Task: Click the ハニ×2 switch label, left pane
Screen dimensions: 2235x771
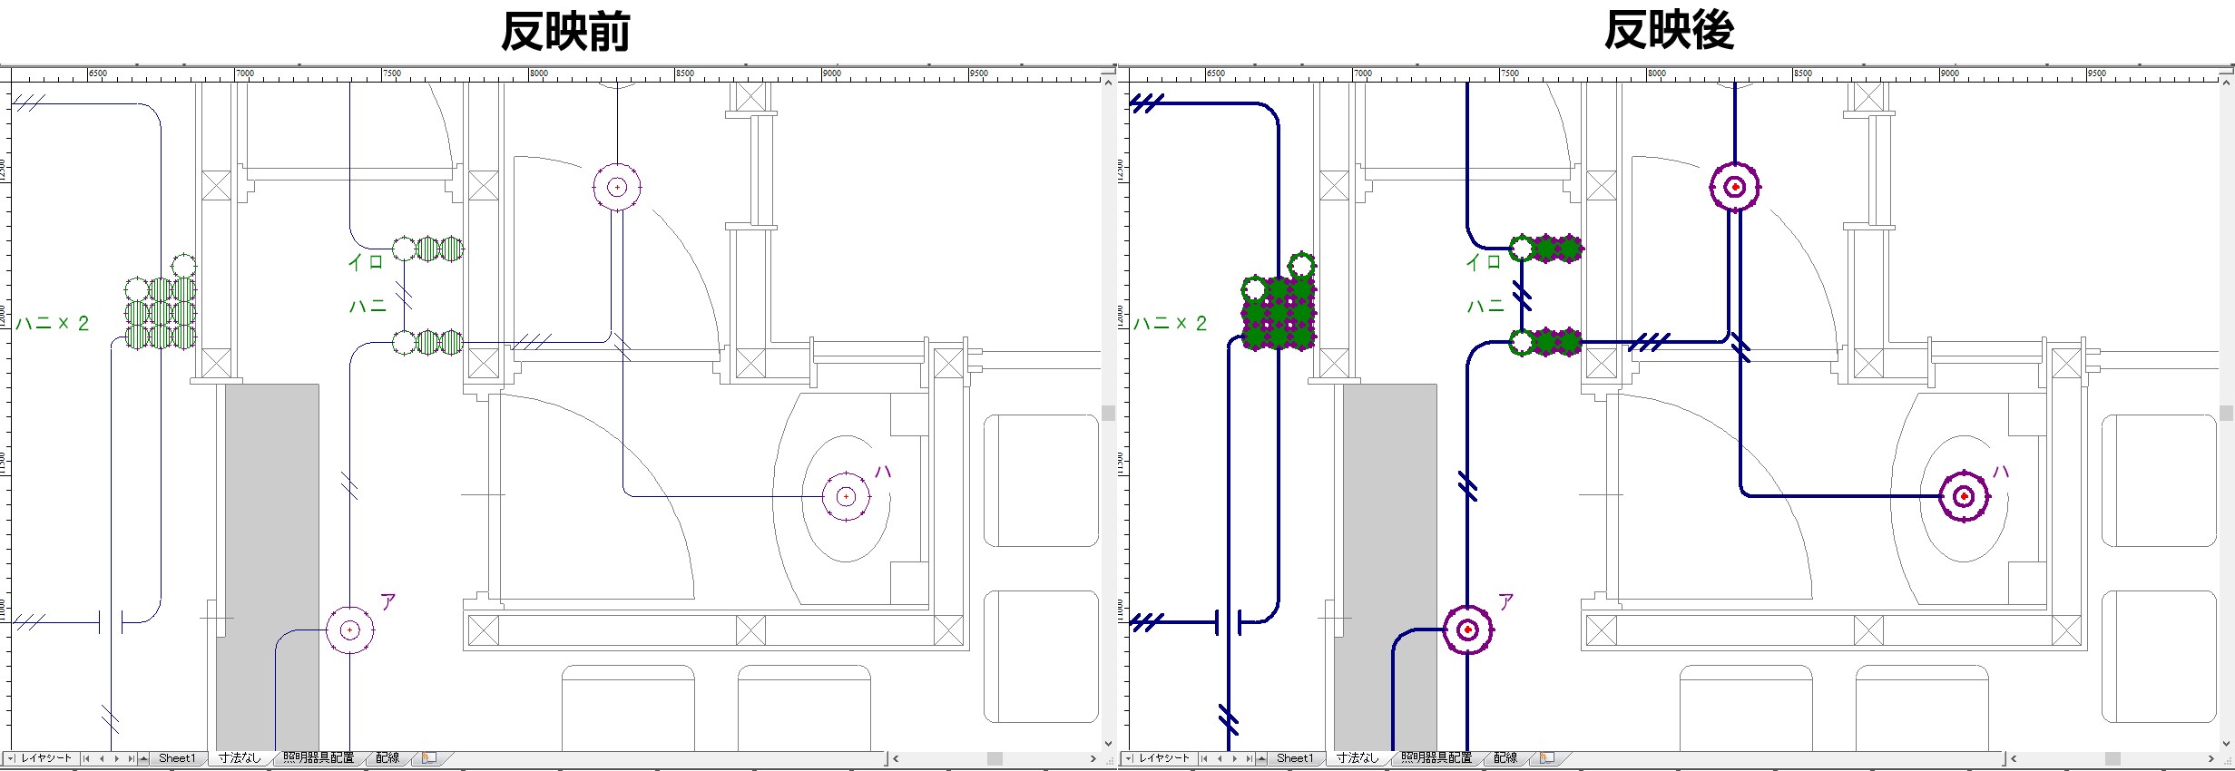Action: (53, 324)
